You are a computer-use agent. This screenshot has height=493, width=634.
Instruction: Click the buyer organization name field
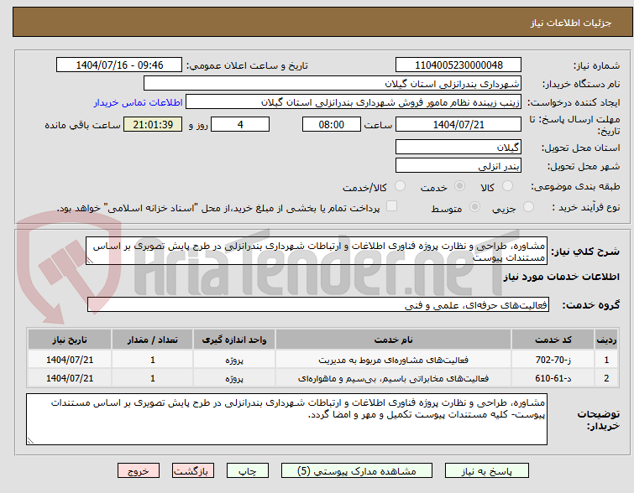[x=333, y=84]
